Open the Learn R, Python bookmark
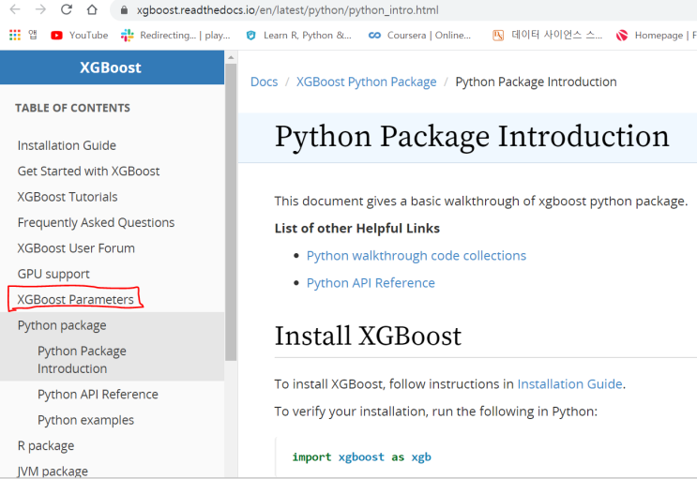The image size is (697, 479). click(x=298, y=35)
